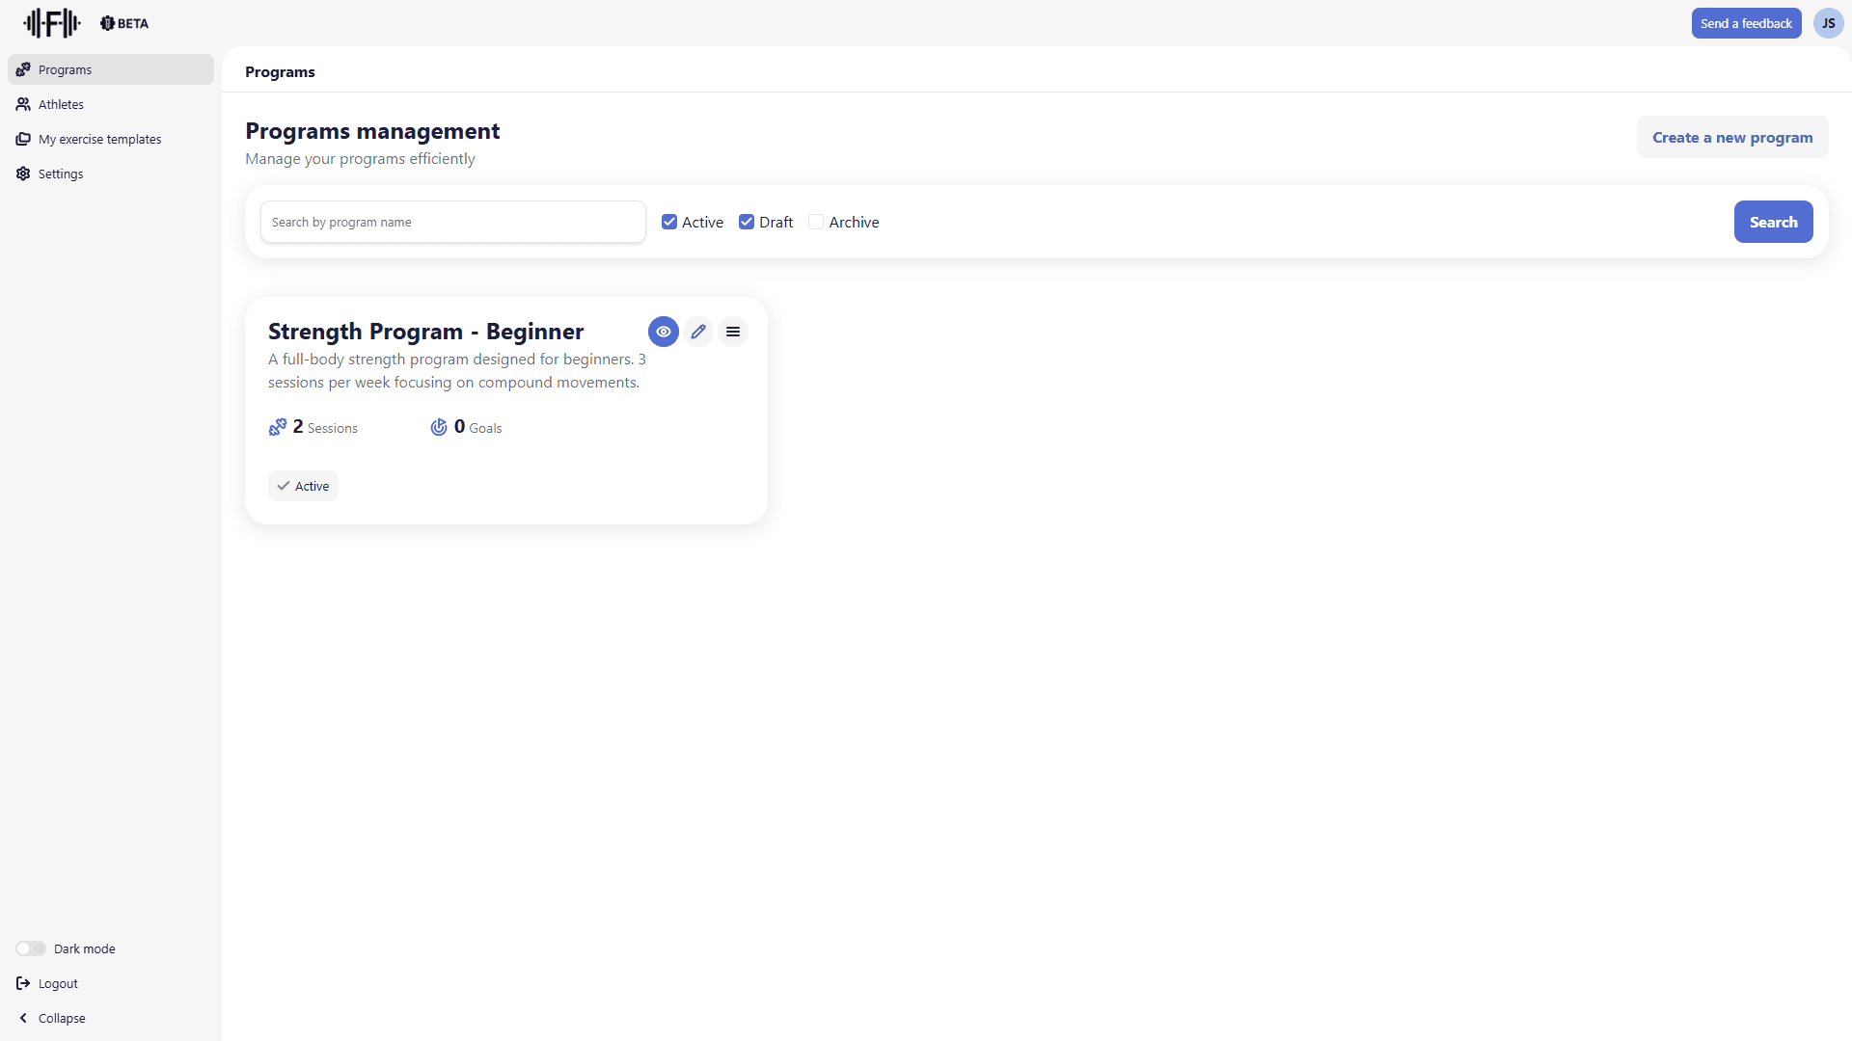Uncheck the Draft filter checkbox

coord(747,222)
